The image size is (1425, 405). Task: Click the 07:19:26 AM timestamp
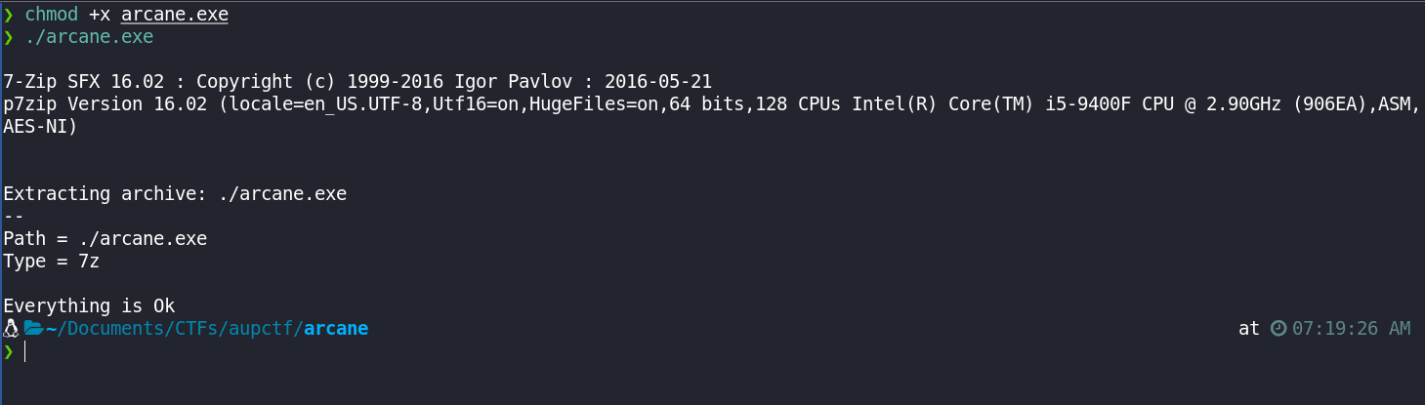[1351, 329]
